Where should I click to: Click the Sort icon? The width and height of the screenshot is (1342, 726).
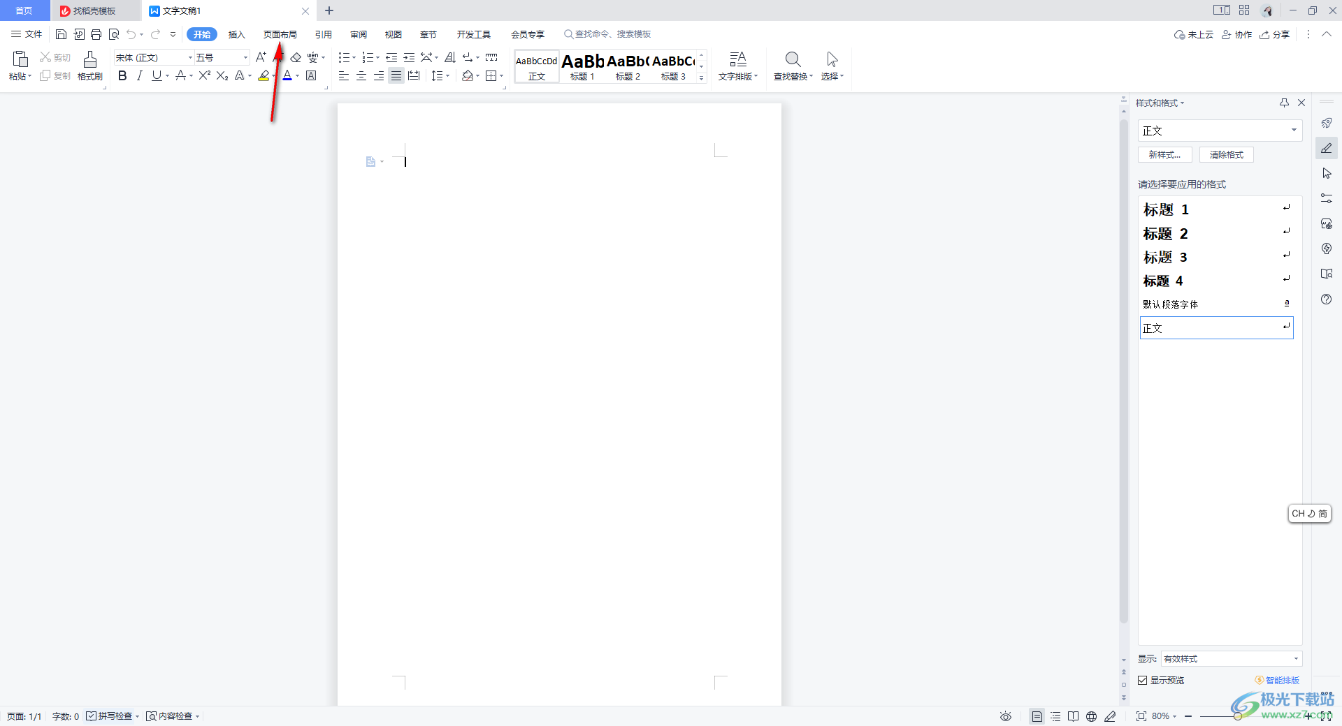(x=450, y=57)
